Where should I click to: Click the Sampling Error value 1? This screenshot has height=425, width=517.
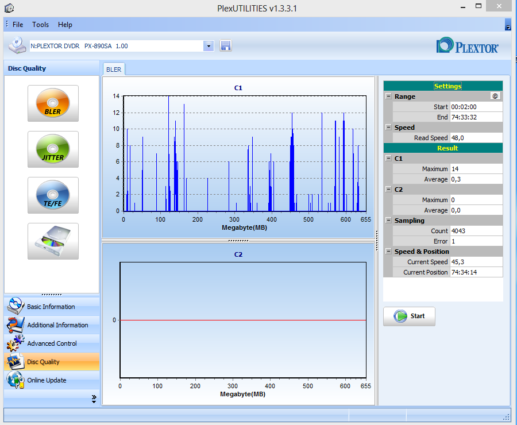(x=476, y=241)
